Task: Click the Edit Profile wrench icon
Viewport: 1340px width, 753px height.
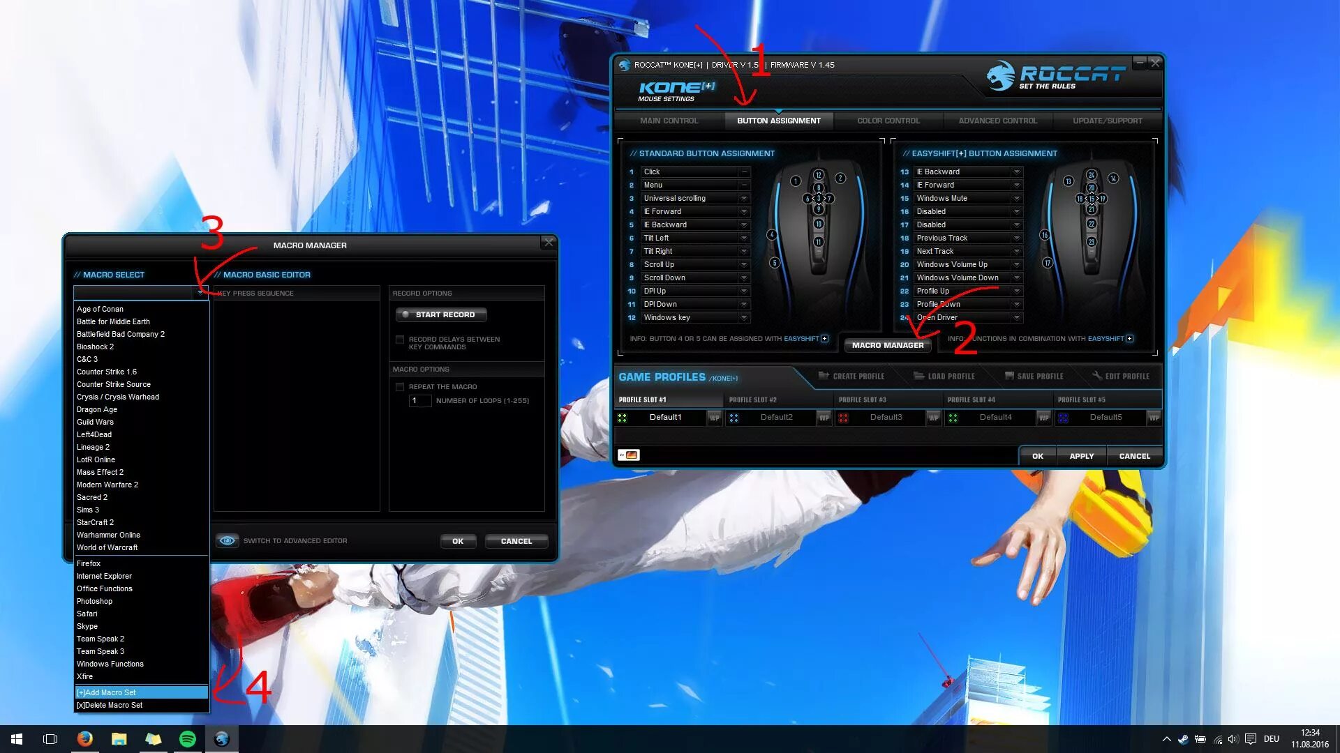Action: pos(1097,376)
